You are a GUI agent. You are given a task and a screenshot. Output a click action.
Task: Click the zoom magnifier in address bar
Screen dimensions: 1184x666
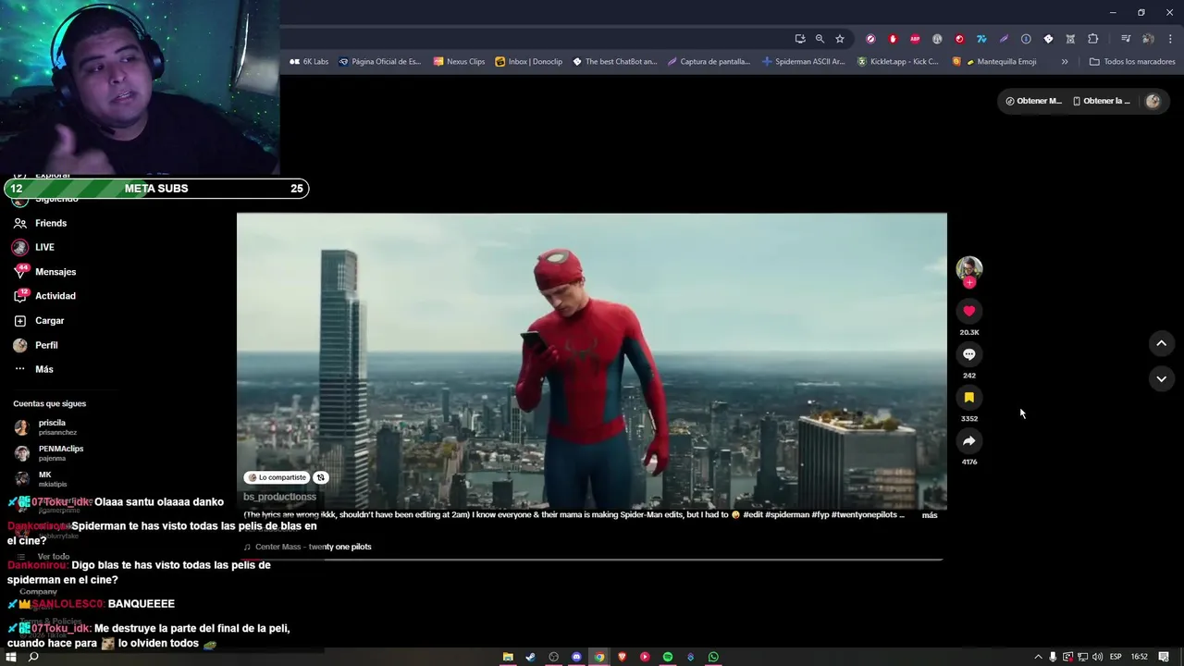(820, 39)
